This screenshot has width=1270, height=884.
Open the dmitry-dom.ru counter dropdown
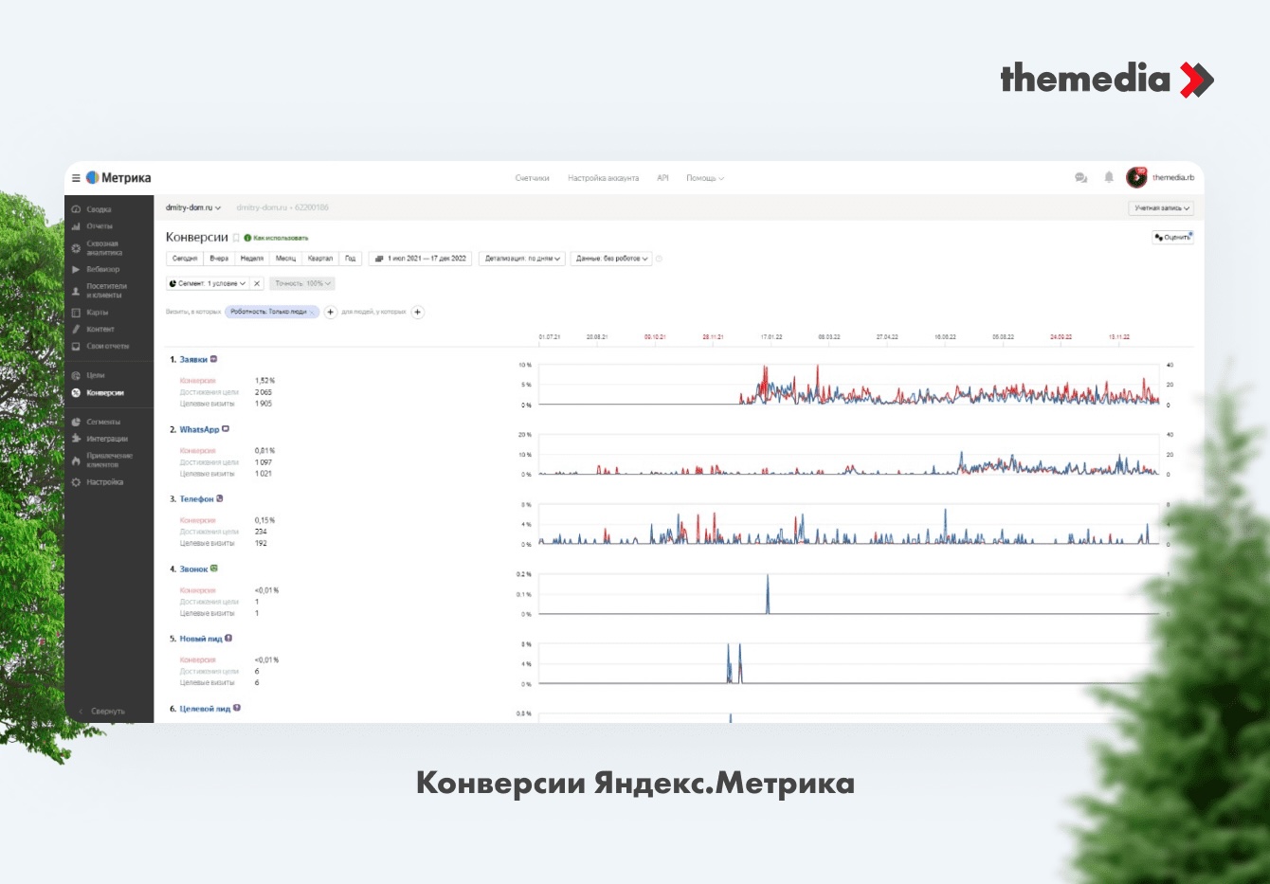pos(193,207)
